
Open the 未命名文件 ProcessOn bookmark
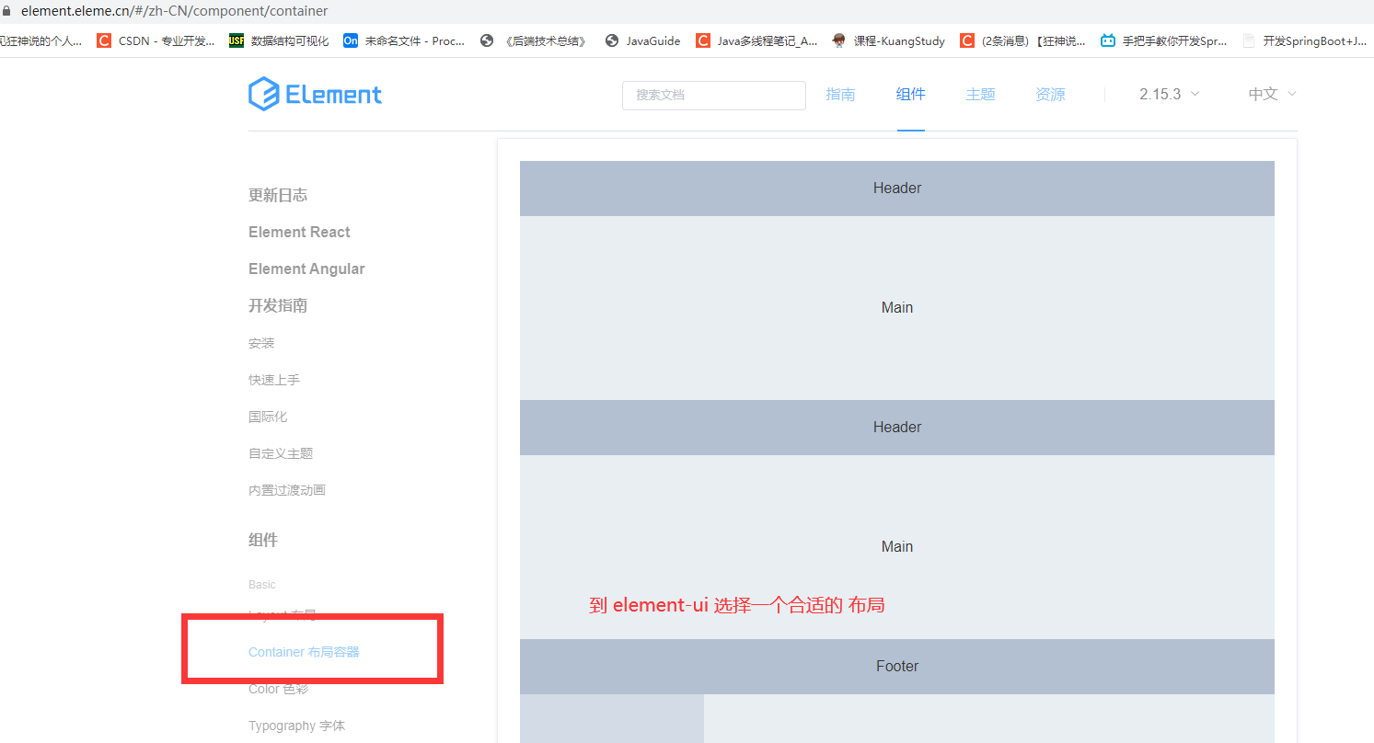[404, 40]
